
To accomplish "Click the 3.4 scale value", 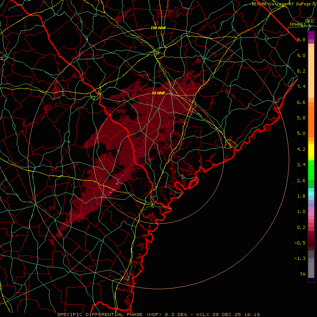I will [301, 165].
